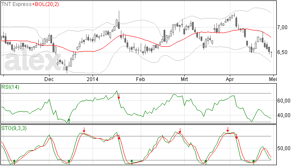Click the 60,00 RSI axis value
The image size is (297, 166).
click(284, 101)
